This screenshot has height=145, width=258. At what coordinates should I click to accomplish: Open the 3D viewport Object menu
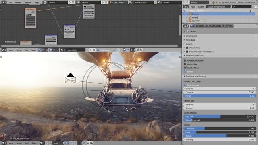(34, 143)
